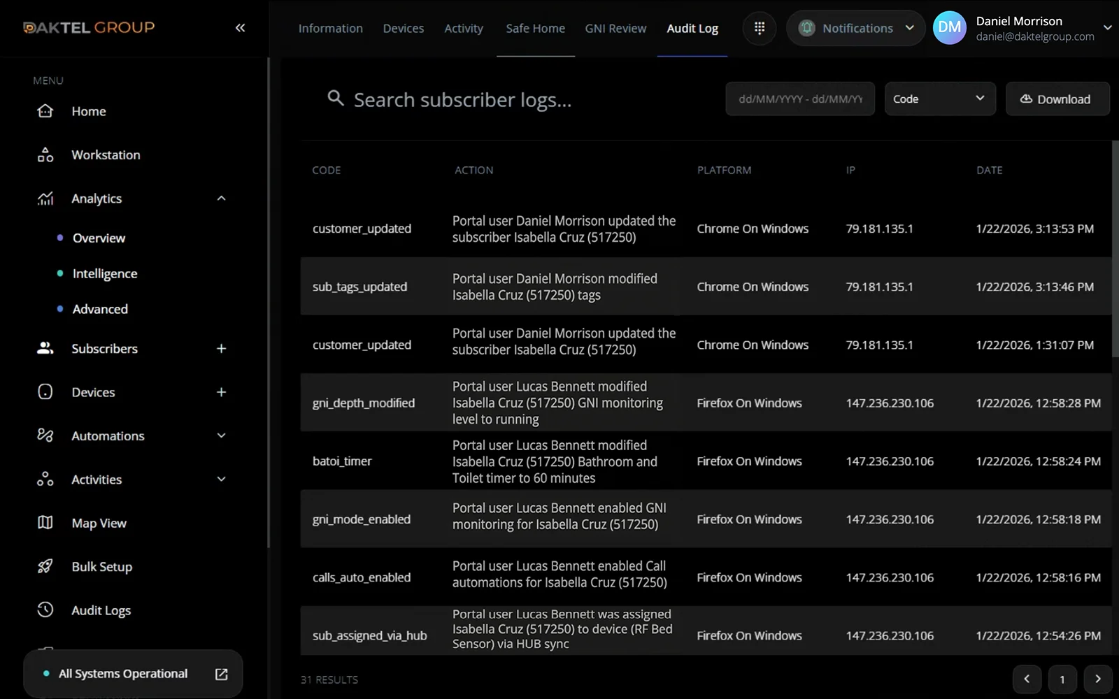This screenshot has width=1119, height=699.
Task: Select page 1 button
Action: tap(1062, 679)
